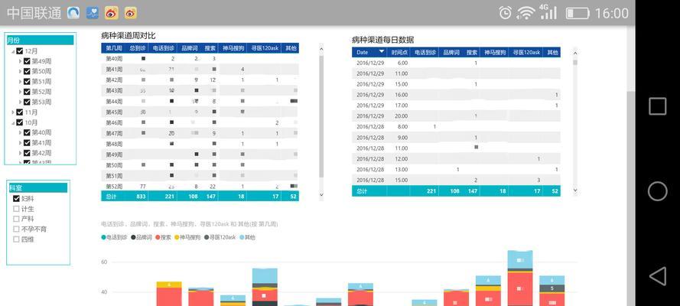Check the 产科 department checkbox

tap(17, 219)
